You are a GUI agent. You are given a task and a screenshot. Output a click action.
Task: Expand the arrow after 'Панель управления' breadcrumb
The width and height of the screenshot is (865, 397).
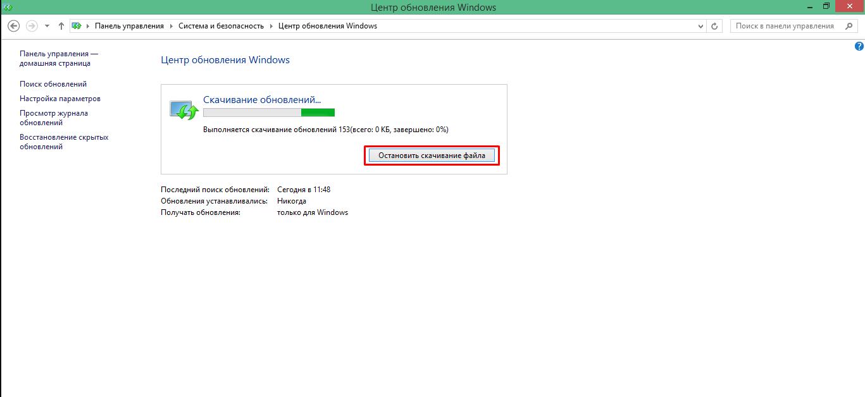(x=171, y=26)
